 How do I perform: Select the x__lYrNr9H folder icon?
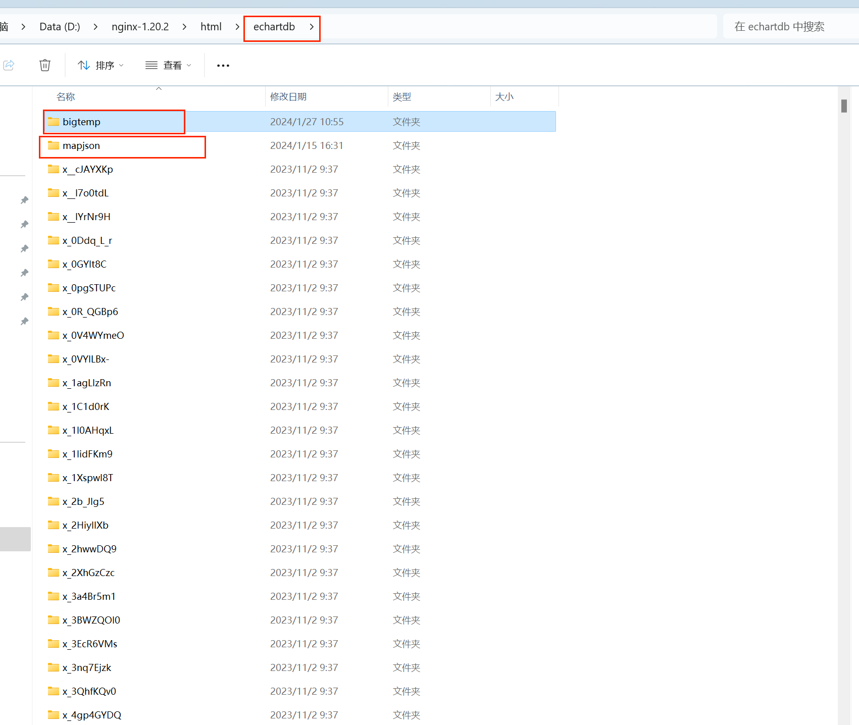[54, 217]
